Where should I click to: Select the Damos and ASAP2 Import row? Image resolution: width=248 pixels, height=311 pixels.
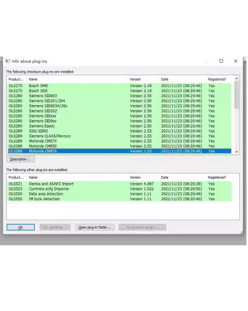(x=120, y=183)
